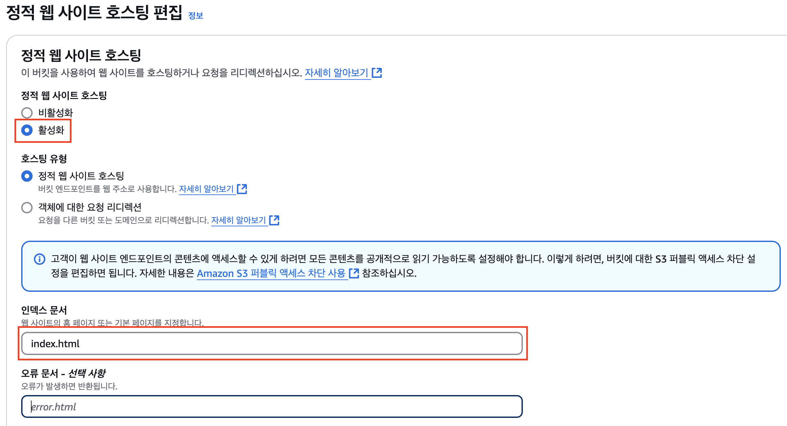Click external link icon after section description

click(x=377, y=73)
